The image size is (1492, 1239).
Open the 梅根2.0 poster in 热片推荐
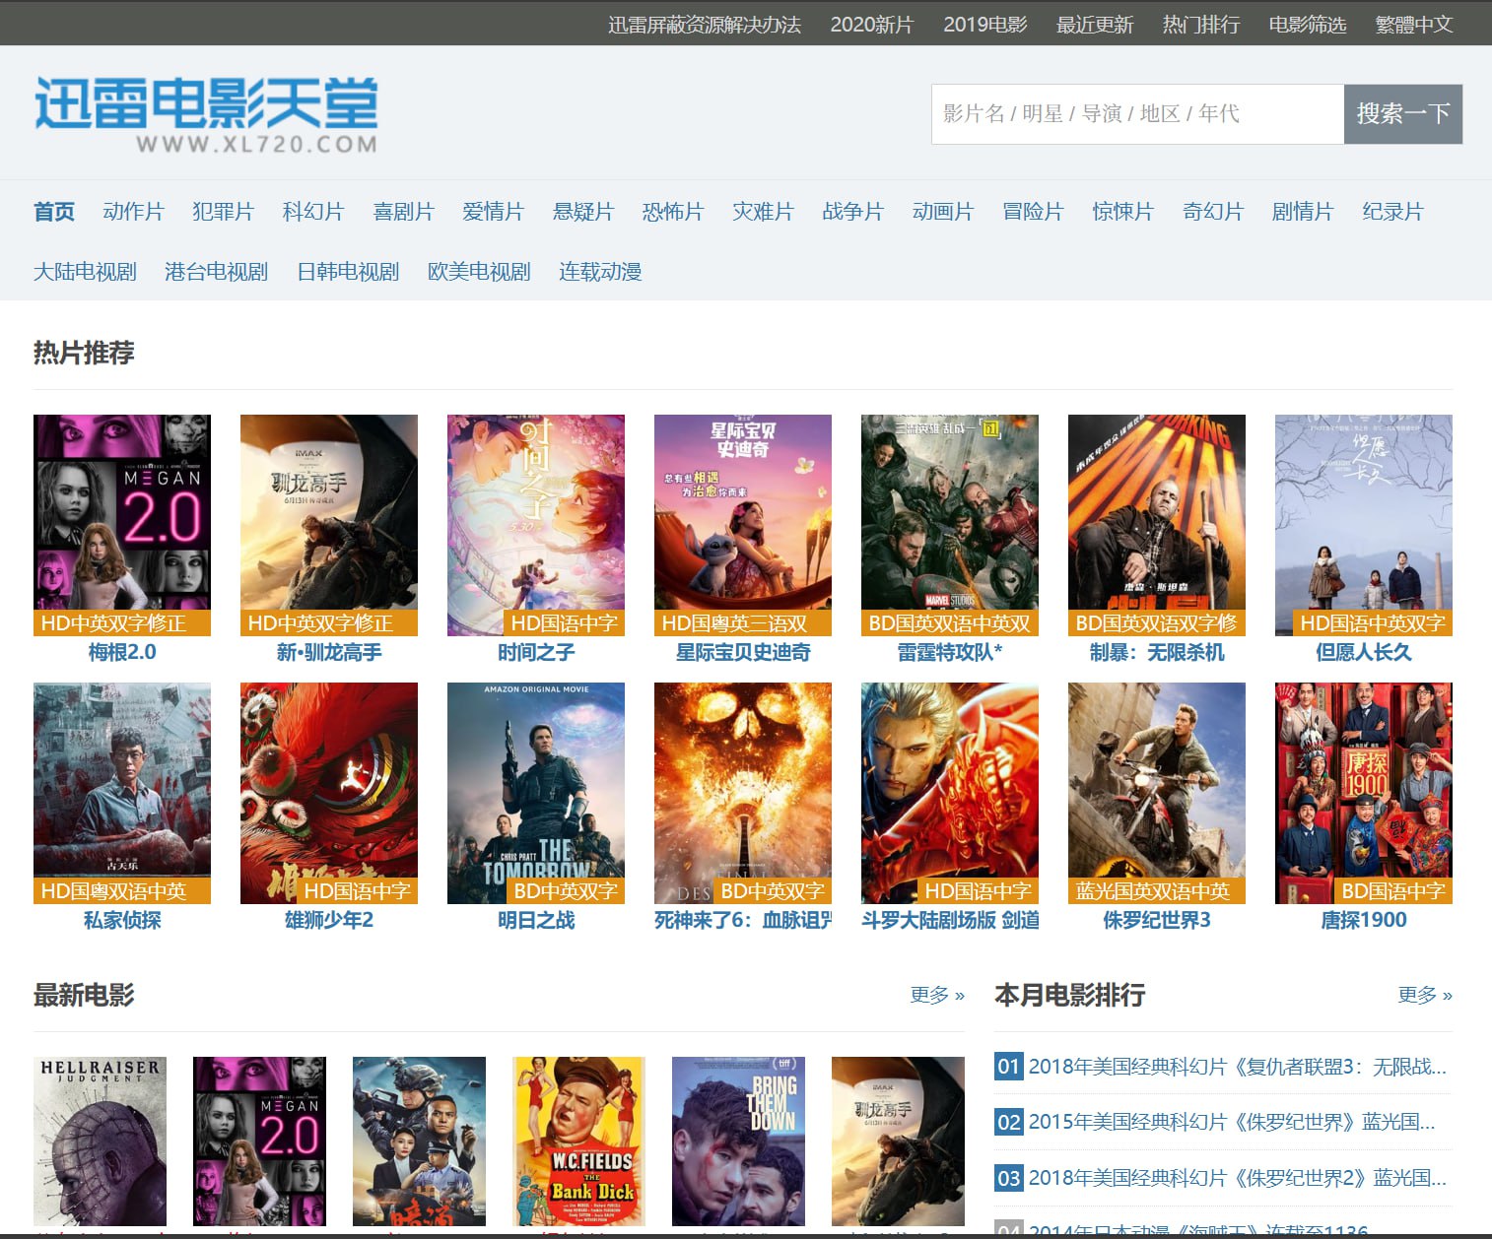pos(122,525)
